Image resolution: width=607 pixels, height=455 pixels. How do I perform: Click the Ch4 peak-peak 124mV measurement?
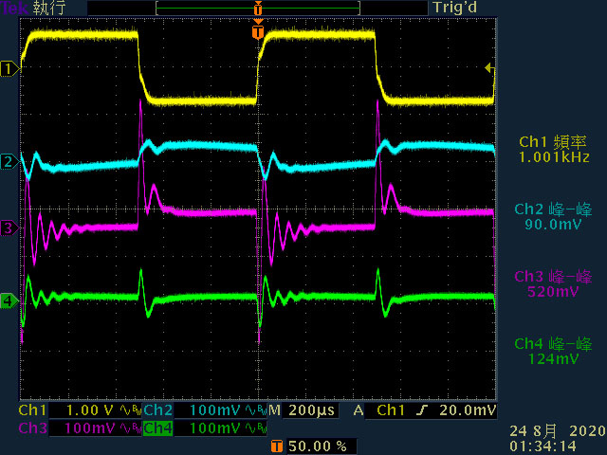coord(554,352)
